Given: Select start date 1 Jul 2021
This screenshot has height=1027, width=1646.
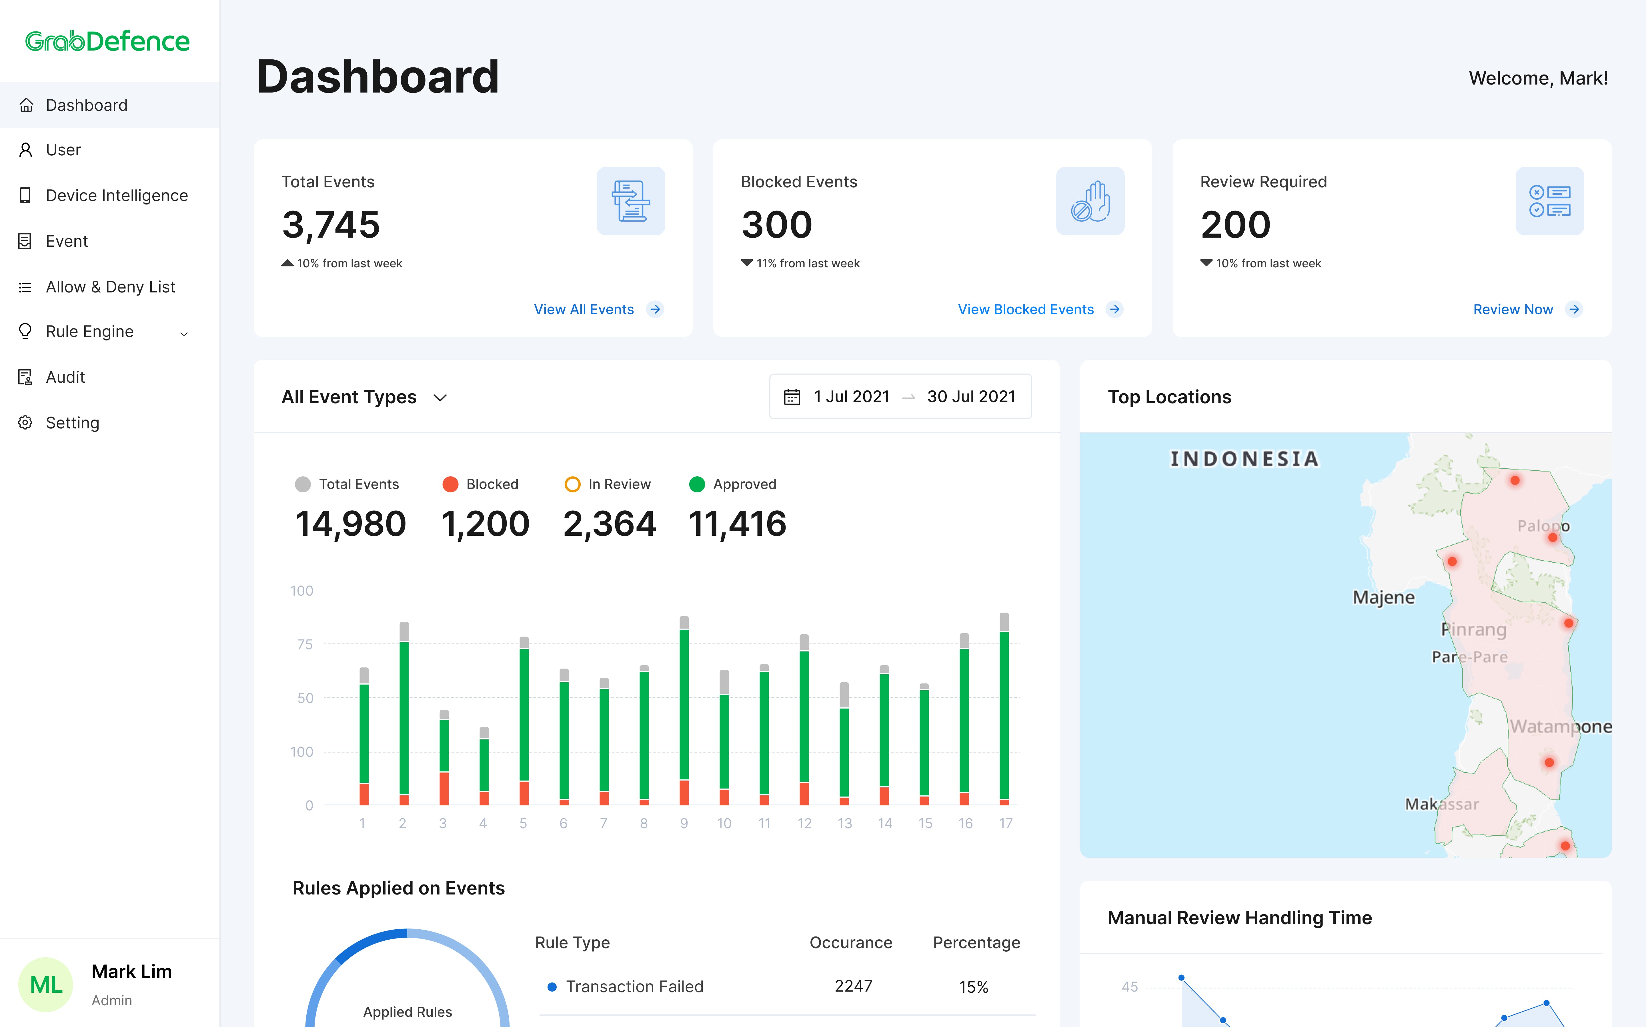Looking at the screenshot, I should [x=852, y=397].
